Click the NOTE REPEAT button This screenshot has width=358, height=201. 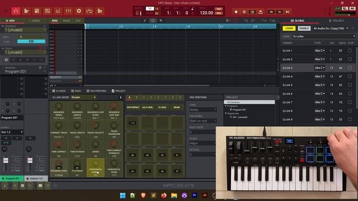(133, 107)
